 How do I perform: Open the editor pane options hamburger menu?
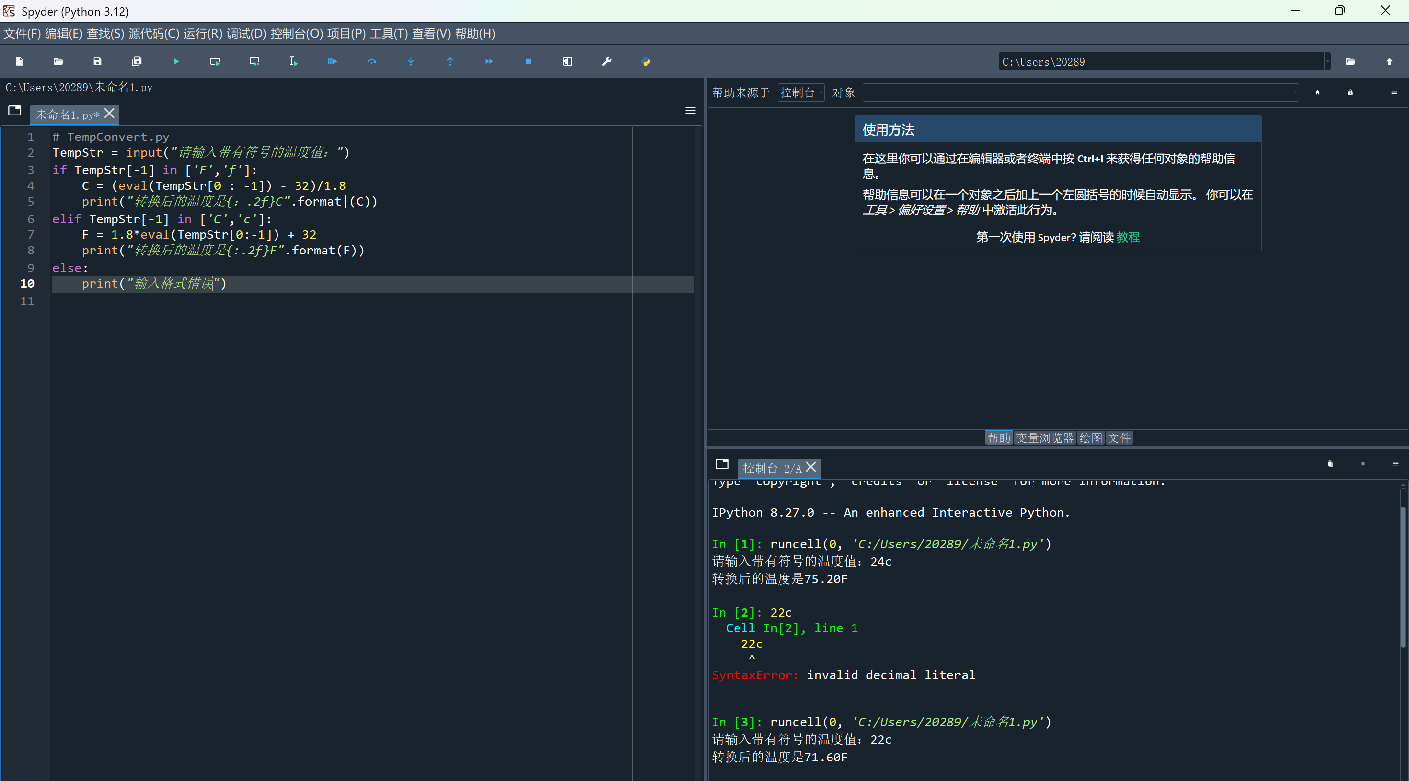(690, 111)
